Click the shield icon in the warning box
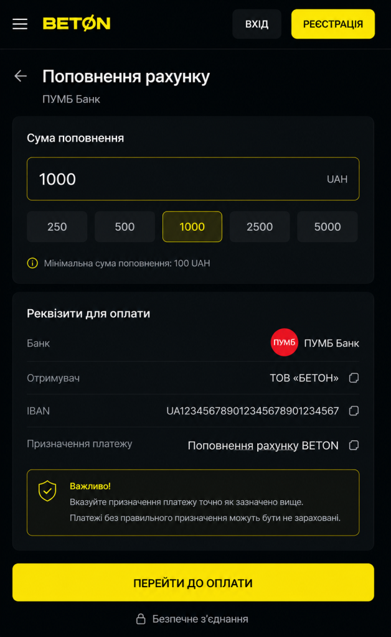Viewport: 391px width, 637px height. coord(47,491)
